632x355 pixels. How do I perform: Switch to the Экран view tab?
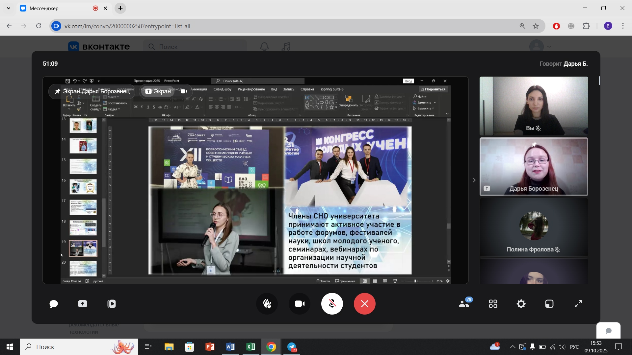click(x=158, y=91)
